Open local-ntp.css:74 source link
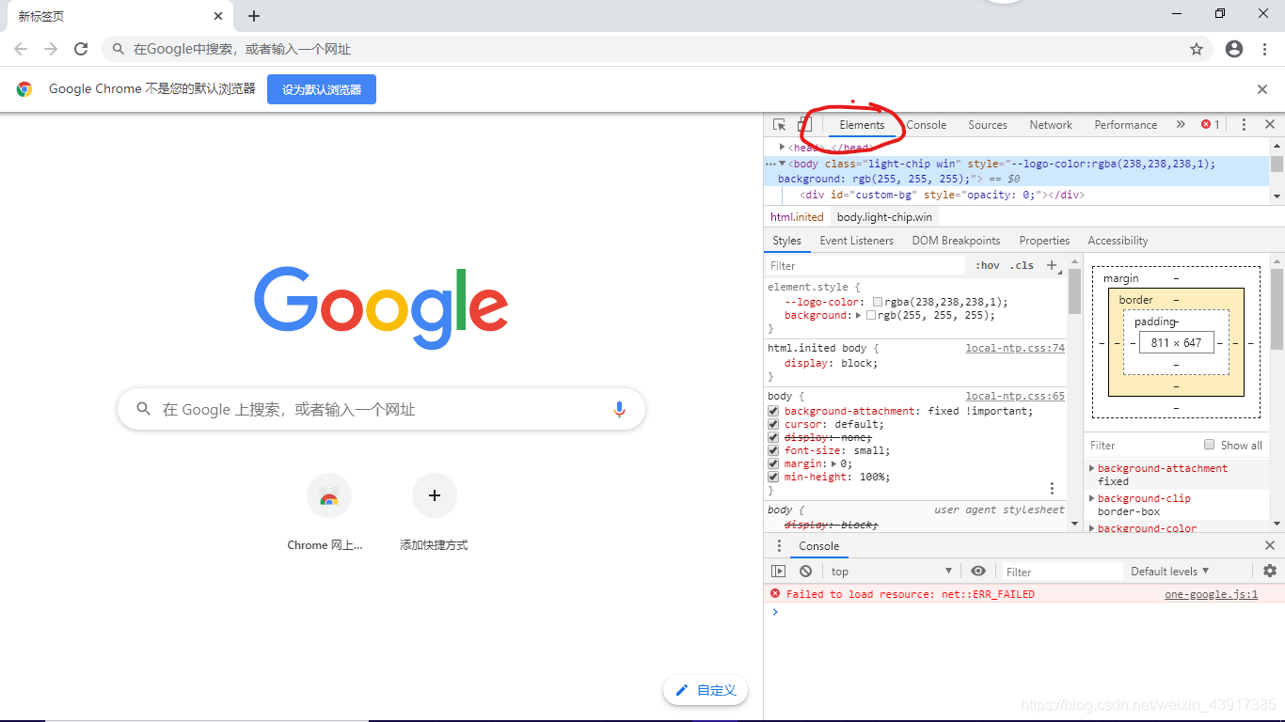 (1015, 348)
